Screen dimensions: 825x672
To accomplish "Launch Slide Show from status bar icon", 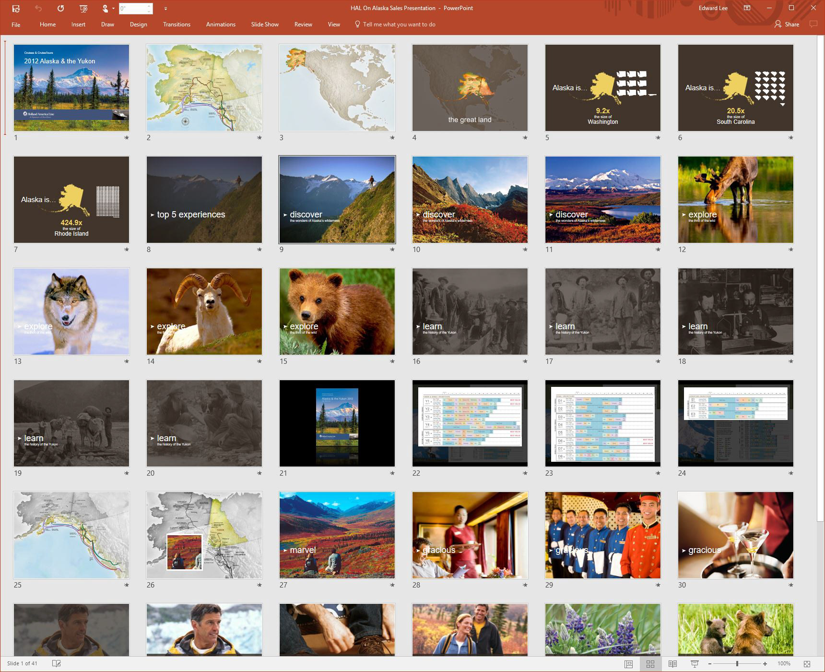I will [695, 664].
